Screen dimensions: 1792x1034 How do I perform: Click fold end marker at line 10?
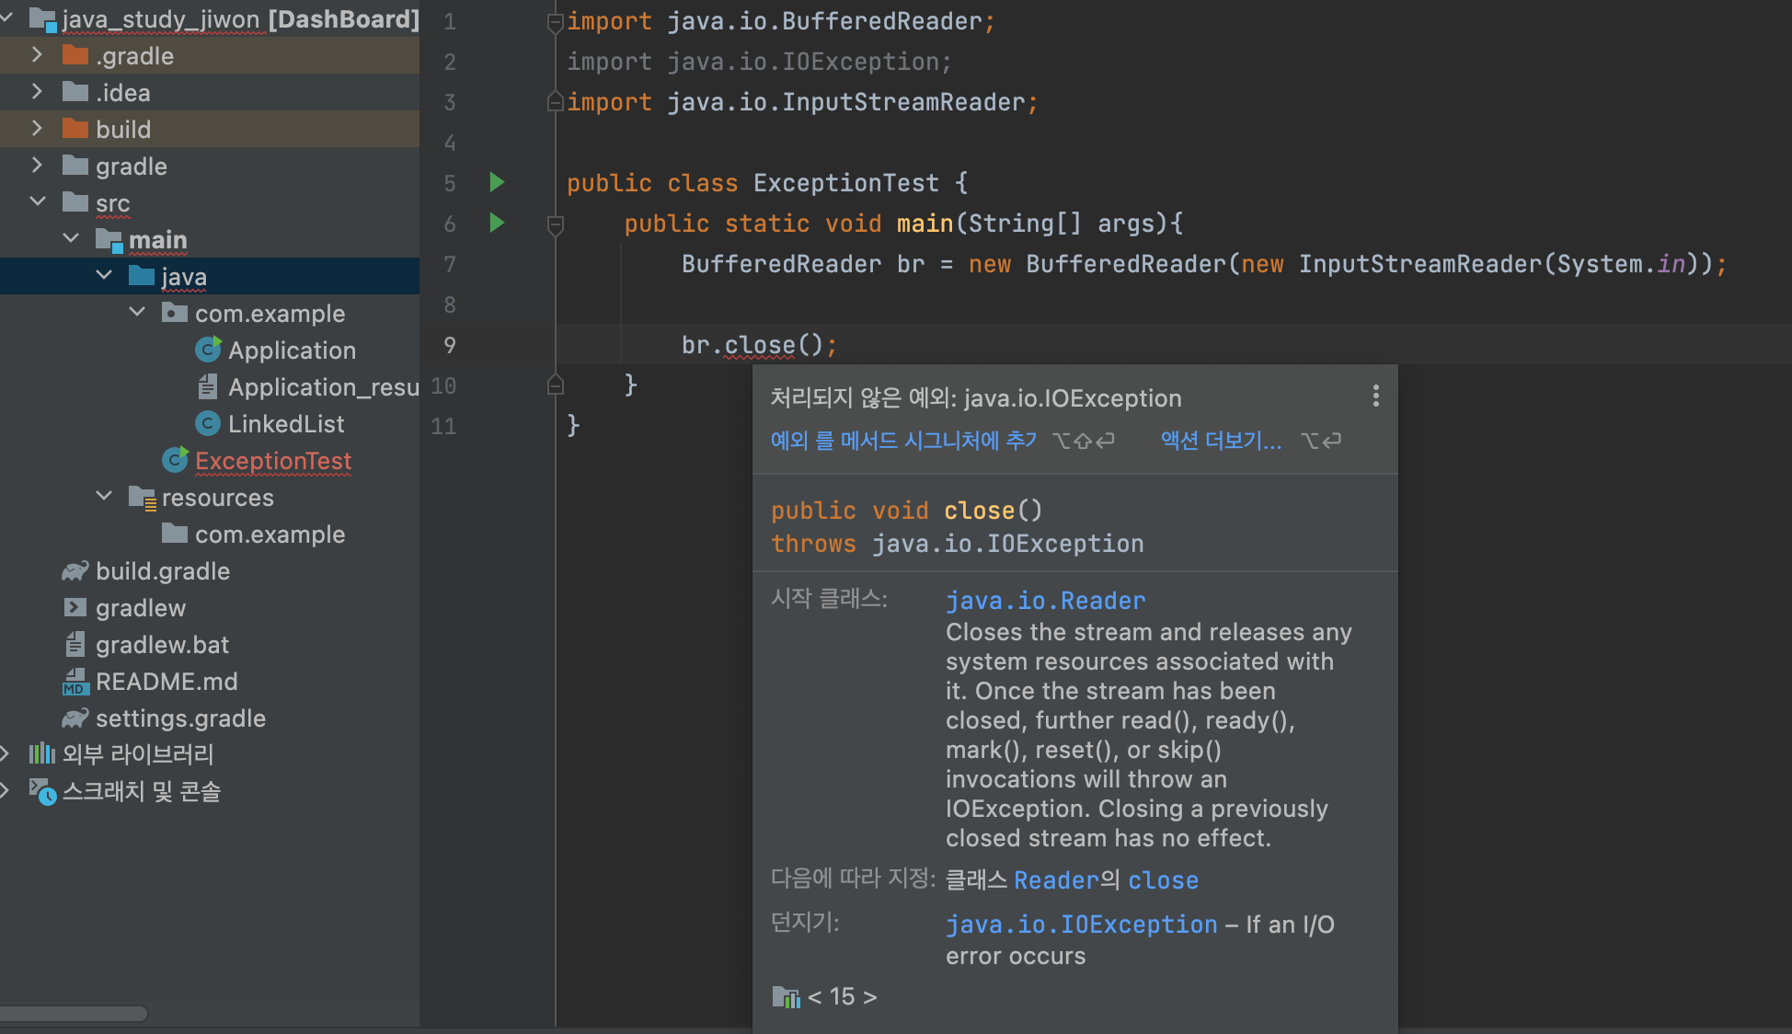click(x=555, y=385)
